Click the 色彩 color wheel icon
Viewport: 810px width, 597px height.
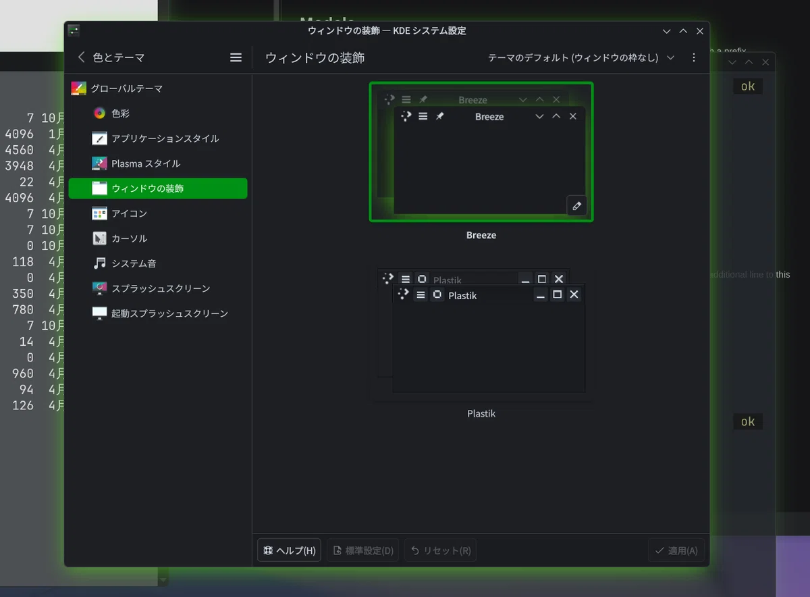point(100,113)
